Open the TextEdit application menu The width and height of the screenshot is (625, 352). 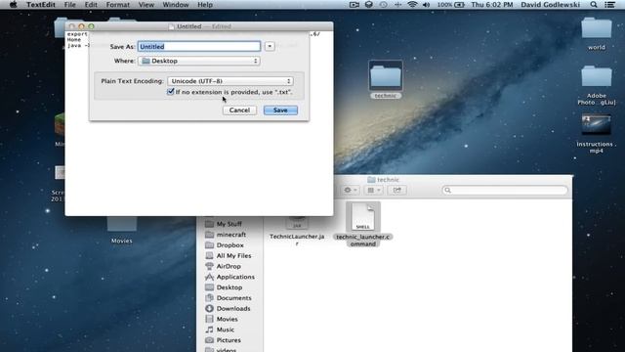click(41, 5)
